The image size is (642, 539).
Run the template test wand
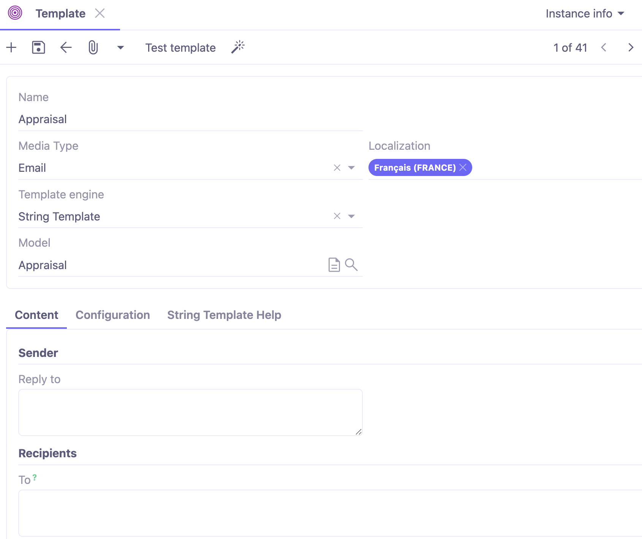[x=238, y=47]
